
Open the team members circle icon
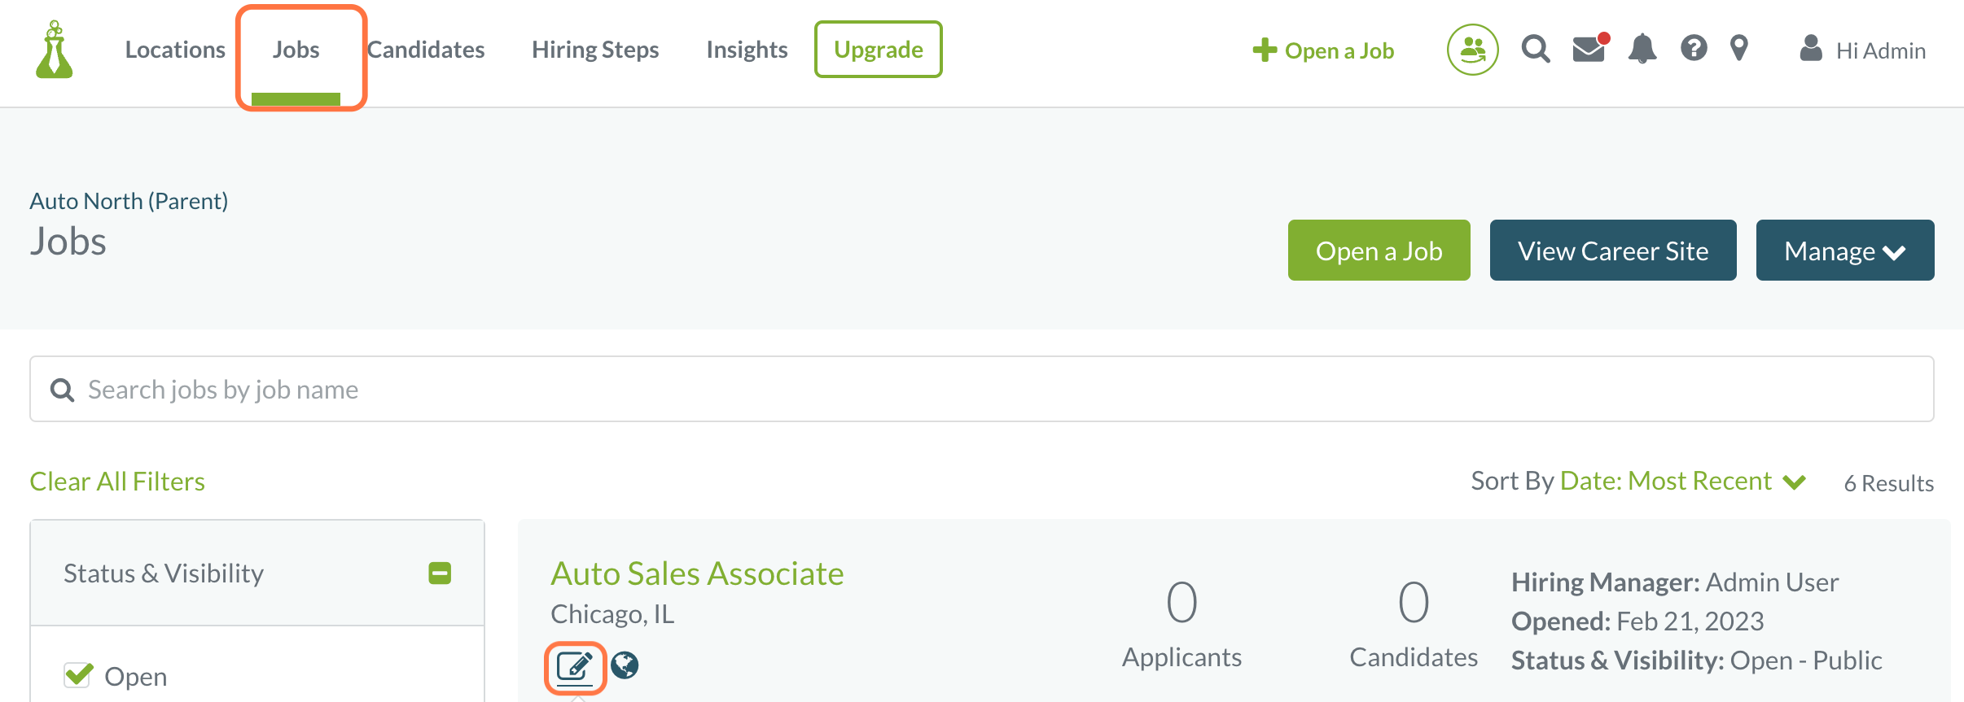[1472, 50]
